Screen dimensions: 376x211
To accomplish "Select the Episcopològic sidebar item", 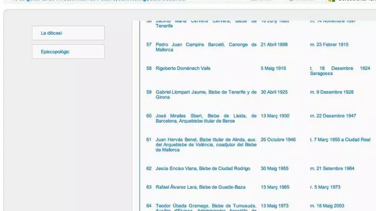I will click(x=68, y=52).
